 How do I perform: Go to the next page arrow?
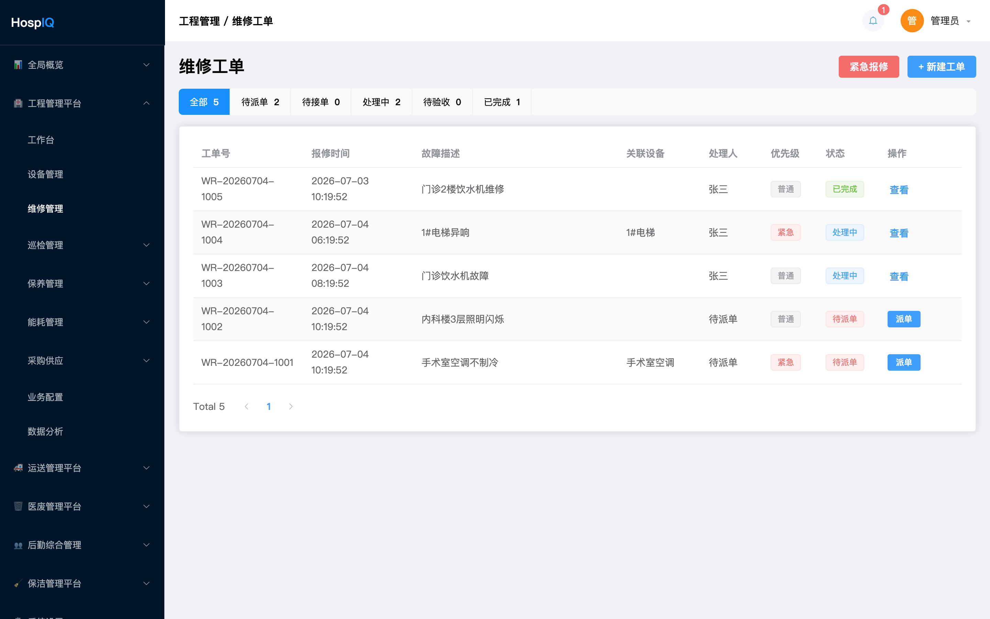click(x=290, y=406)
